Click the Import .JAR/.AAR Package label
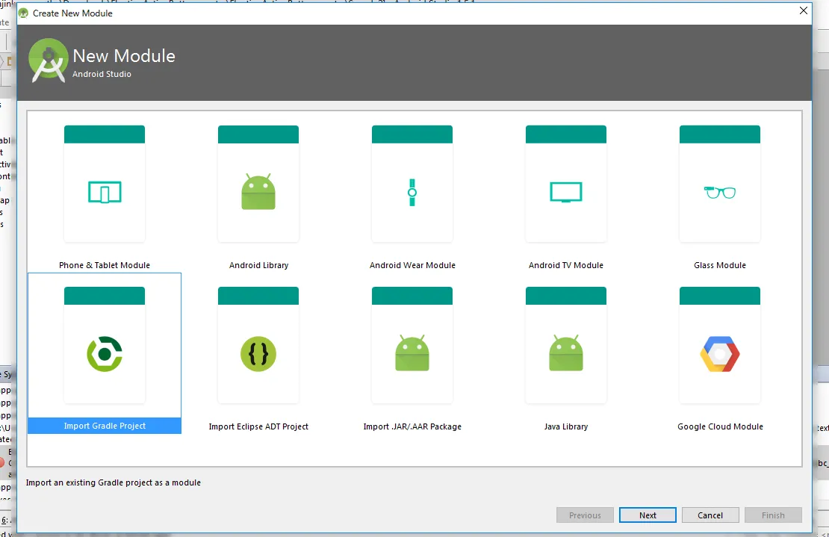Image resolution: width=829 pixels, height=537 pixels. pyautogui.click(x=412, y=426)
